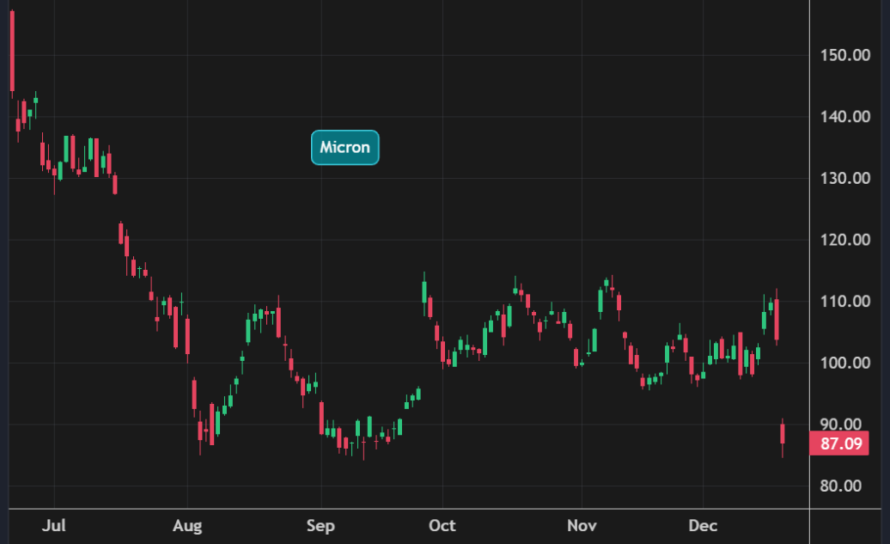890x544 pixels.
Task: Select the 110.00 level on price scale
Action: tap(841, 302)
